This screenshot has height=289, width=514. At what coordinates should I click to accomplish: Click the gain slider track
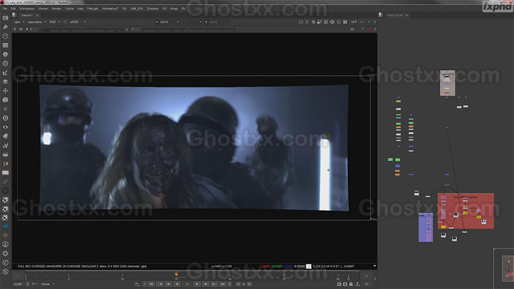(x=82, y=30)
